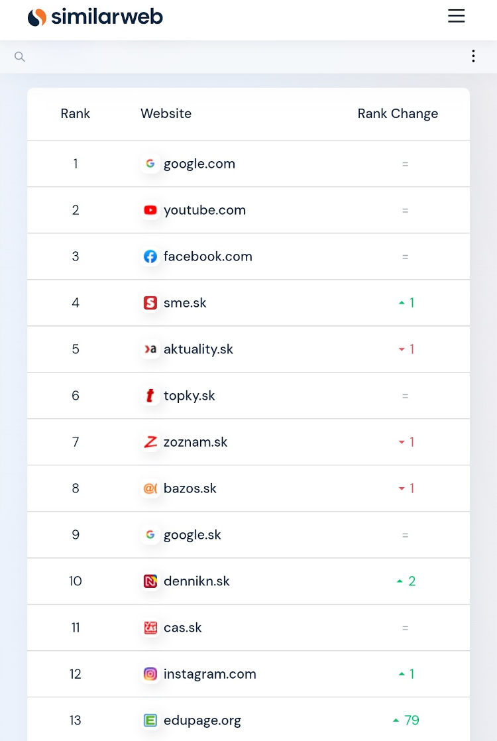
Task: Open the aktuality.sk website link
Action: tap(198, 349)
